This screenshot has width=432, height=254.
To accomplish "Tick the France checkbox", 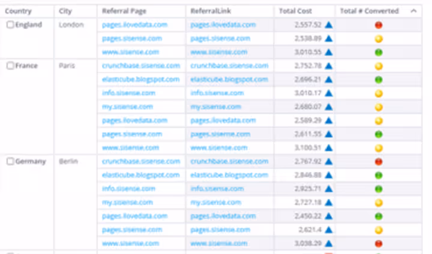I will (10, 66).
